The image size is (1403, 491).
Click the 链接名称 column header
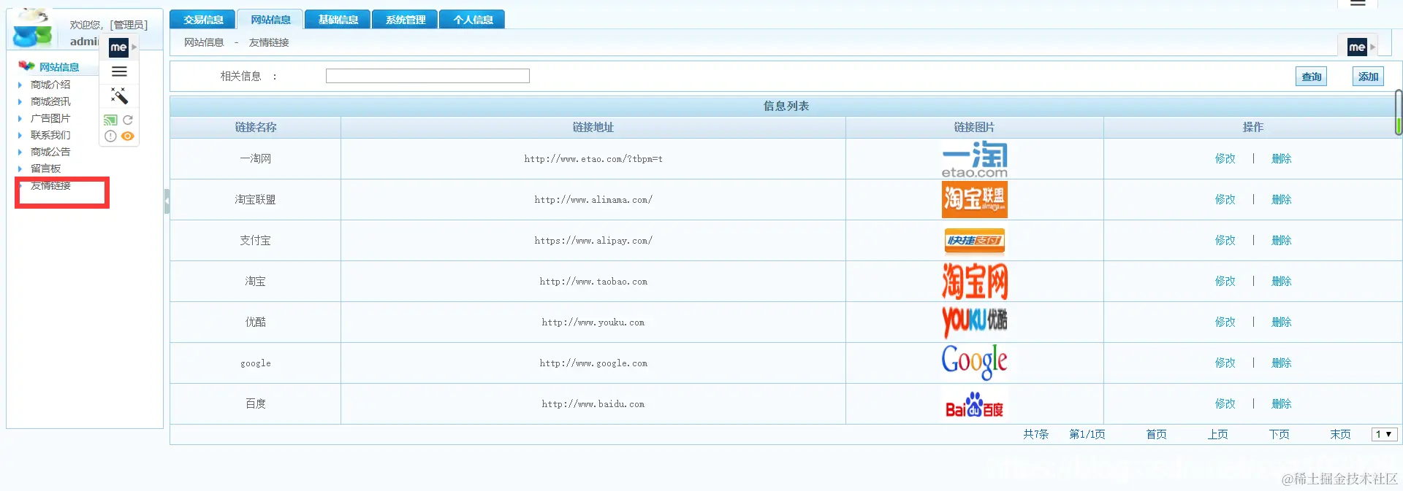[255, 127]
